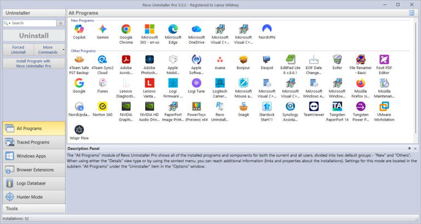Select the VMware Workstation icon

(x=384, y=106)
